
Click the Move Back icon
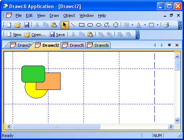click(x=129, y=35)
